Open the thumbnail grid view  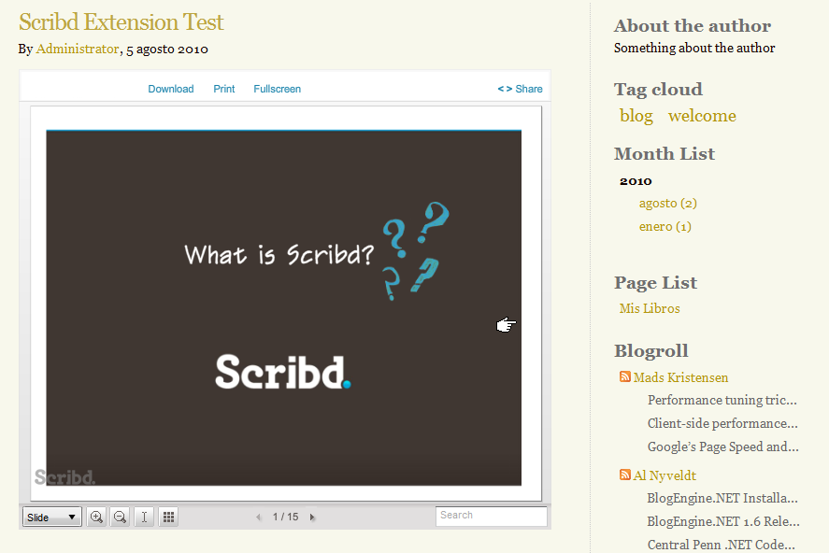168,517
